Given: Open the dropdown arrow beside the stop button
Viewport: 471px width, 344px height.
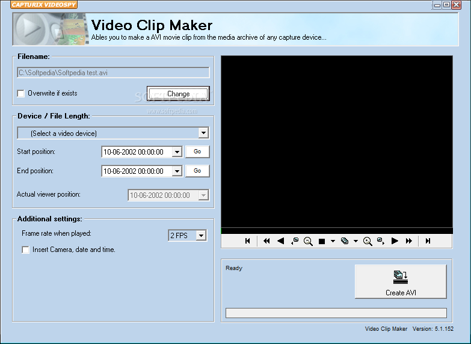Looking at the screenshot, I should tap(333, 241).
